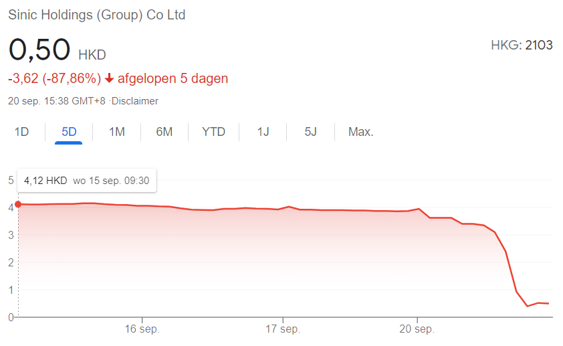Select the 5D range tab
This screenshot has height=346, width=563.
[x=69, y=132]
